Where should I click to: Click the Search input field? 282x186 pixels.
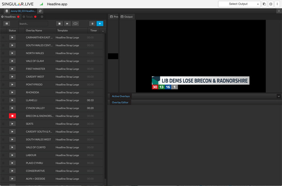(x=33, y=24)
